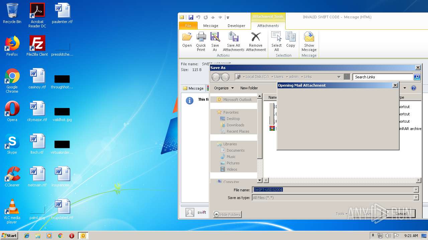Screen dimensions: 428x240
Task: Open VLC media player desktop shortcut
Action: (x=12, y=211)
